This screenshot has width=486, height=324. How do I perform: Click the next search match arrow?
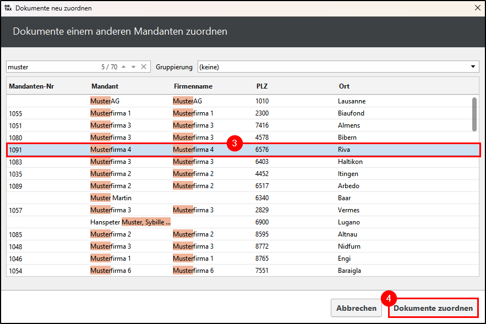(x=133, y=67)
